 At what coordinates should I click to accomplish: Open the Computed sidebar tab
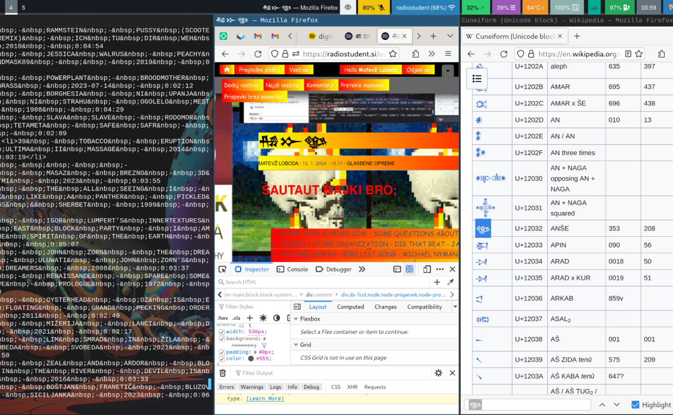350,306
